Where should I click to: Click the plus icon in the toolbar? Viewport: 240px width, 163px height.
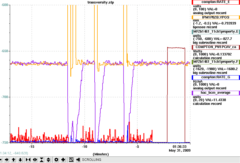(63, 160)
